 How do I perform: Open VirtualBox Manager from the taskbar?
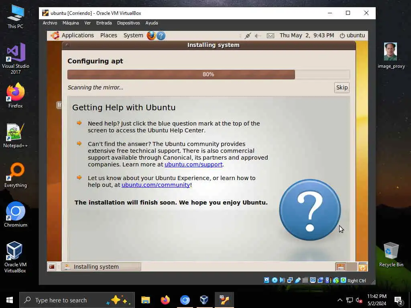[x=204, y=300]
